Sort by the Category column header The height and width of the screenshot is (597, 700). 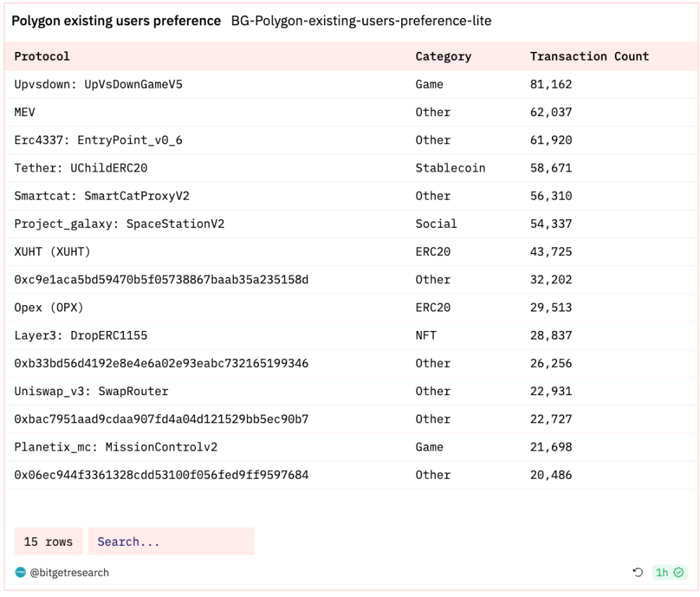click(x=443, y=56)
